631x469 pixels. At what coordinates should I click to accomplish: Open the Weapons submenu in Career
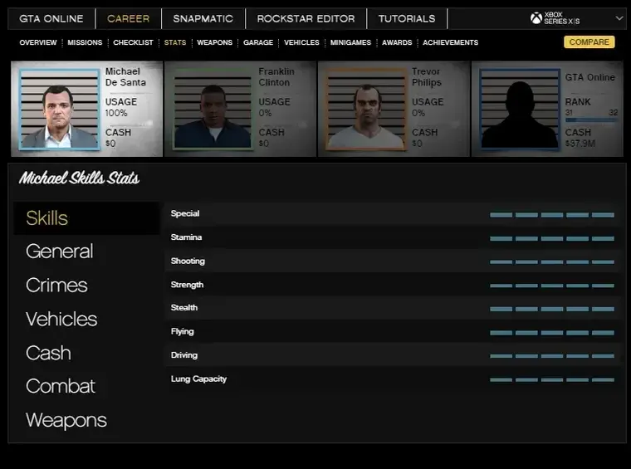coord(214,42)
